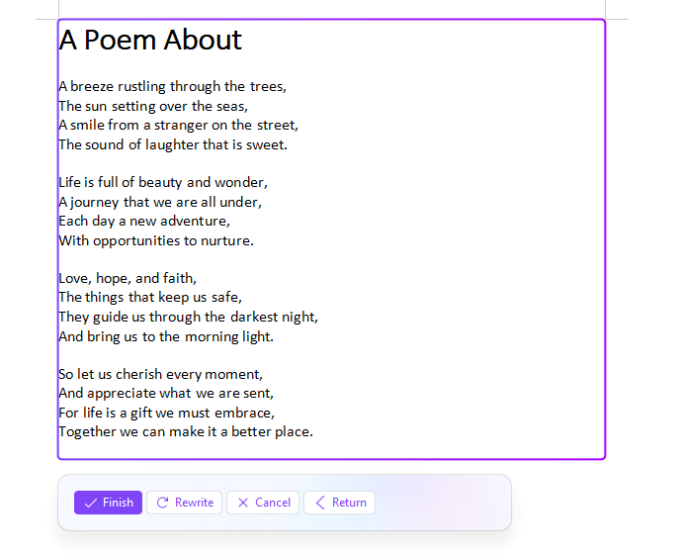Click the line "With opportunities to nurture."

[156, 240]
